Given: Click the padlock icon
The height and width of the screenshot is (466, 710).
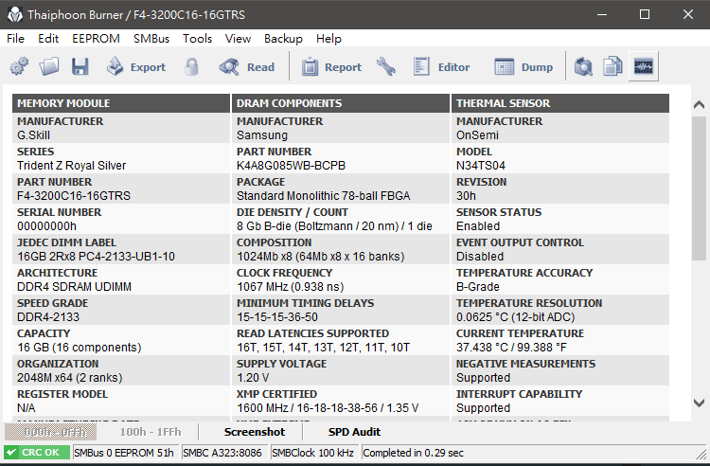Looking at the screenshot, I should [x=191, y=66].
